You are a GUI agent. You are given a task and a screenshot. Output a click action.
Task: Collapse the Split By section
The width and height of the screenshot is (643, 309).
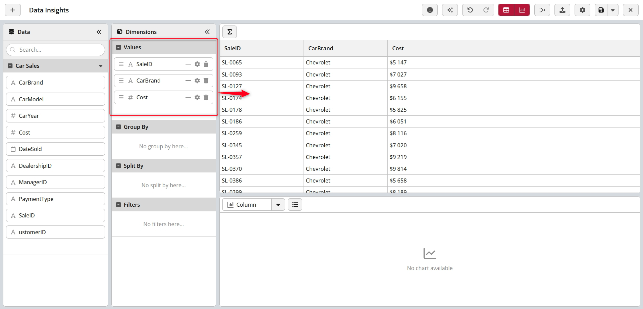click(118, 166)
